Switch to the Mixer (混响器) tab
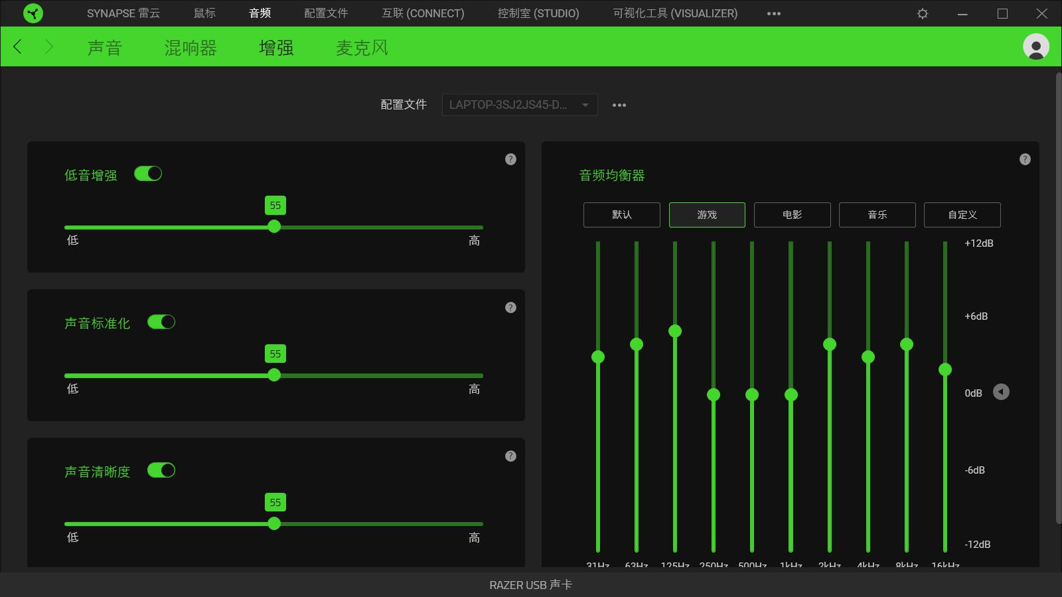1062x597 pixels. click(x=190, y=48)
